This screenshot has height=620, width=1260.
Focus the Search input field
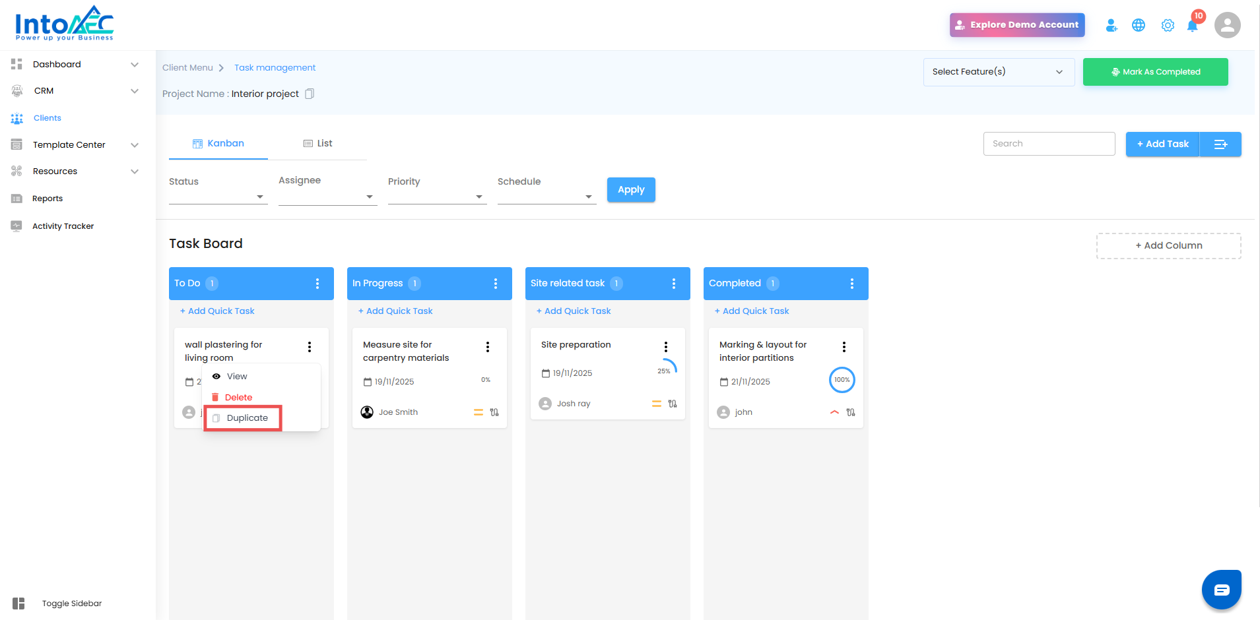tap(1049, 144)
